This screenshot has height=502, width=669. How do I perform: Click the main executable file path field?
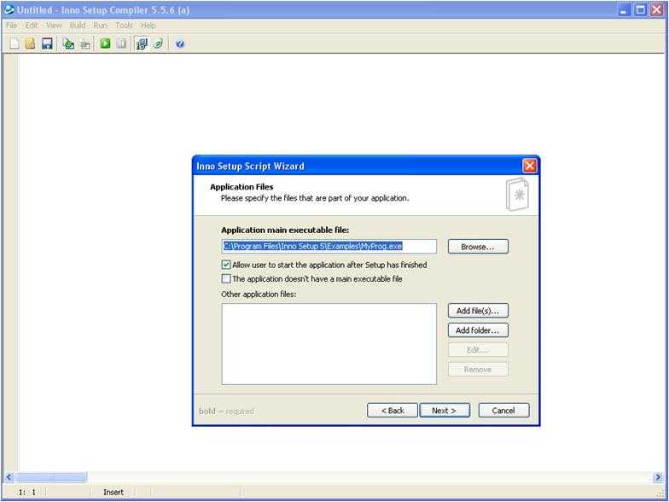click(x=329, y=247)
